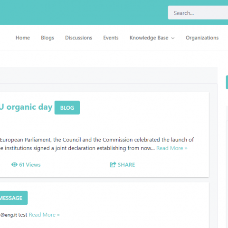Click into the Search field
Viewport: 228px width, 228px height.
tap(198, 13)
